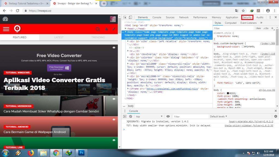Toggle eye icon on Tutorial Line post
Screen dimensions: 279x157
pyautogui.click(x=114, y=140)
